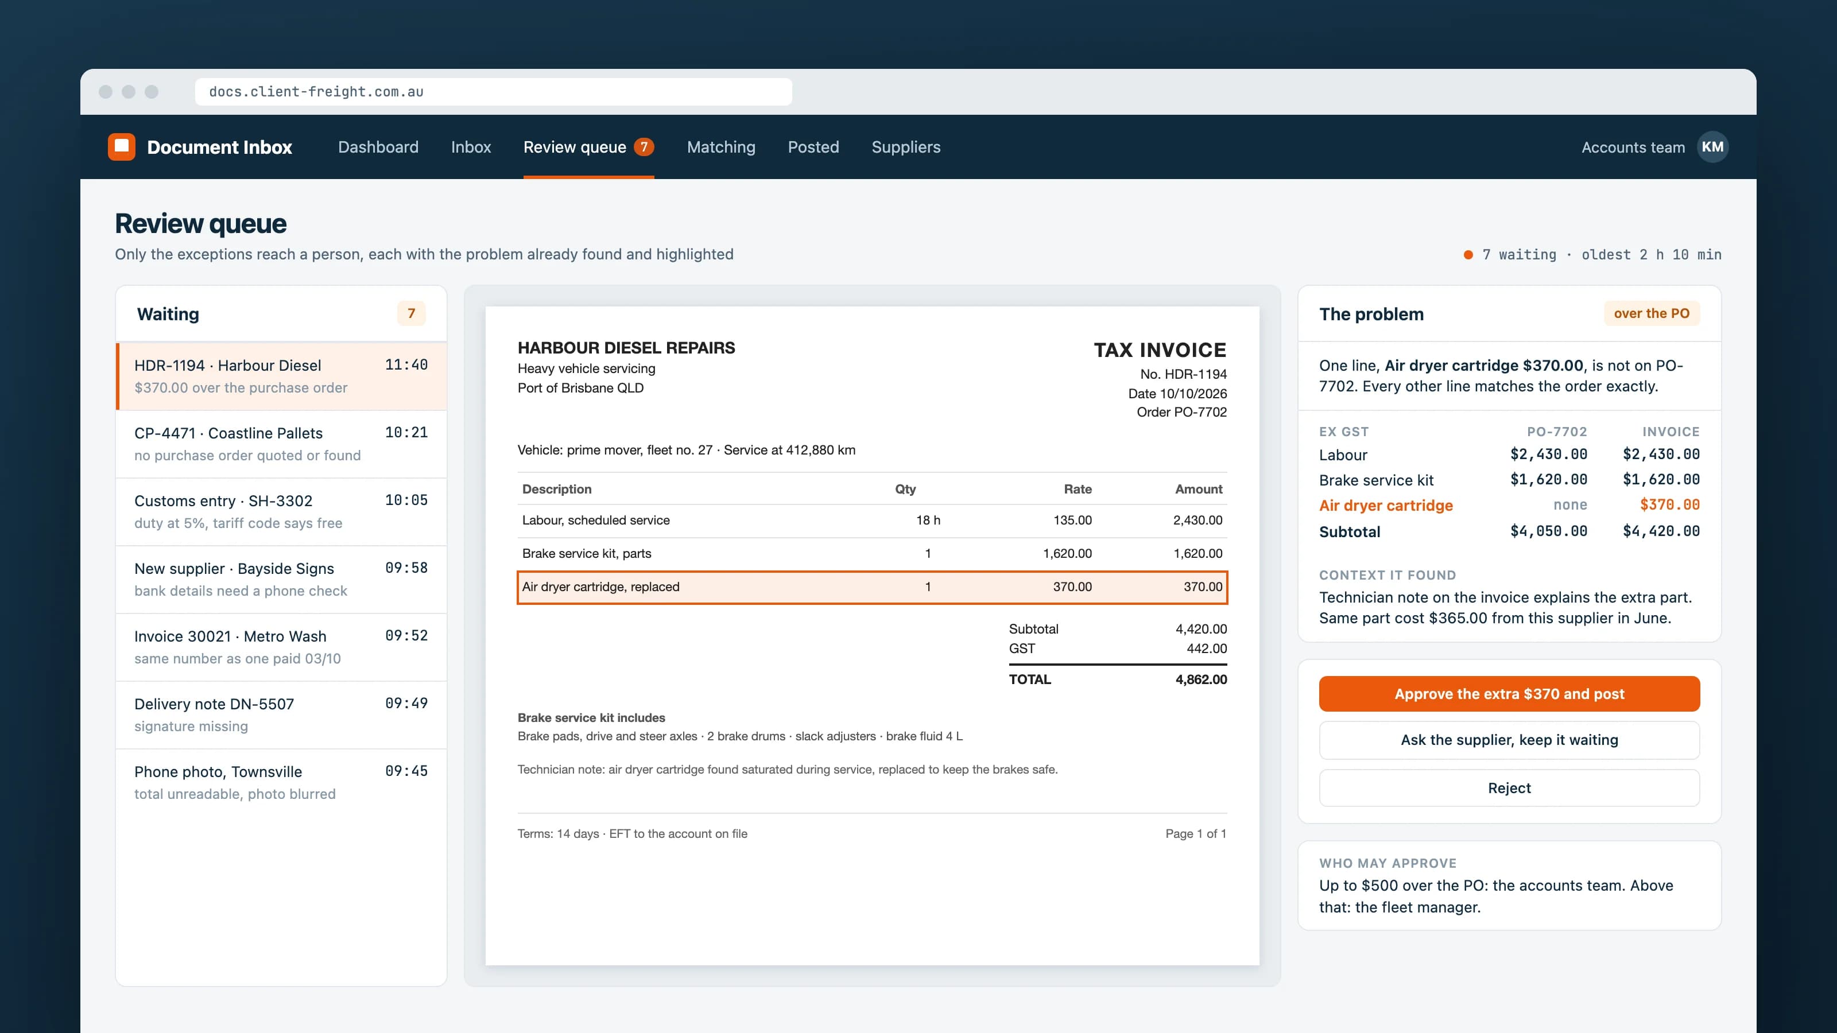Open the CP-4471 Coastline Pallets item
The image size is (1837, 1033).
[x=281, y=444]
